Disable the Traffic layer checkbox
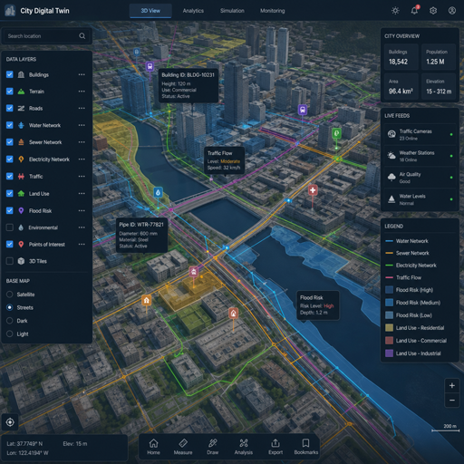The image size is (464, 464). (x=10, y=176)
